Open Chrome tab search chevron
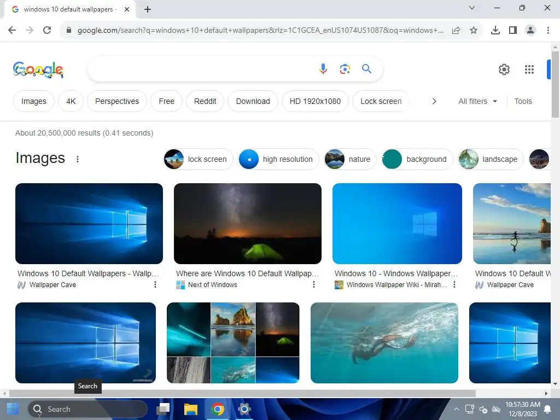Viewport: 560px width, 420px height. [x=472, y=8]
